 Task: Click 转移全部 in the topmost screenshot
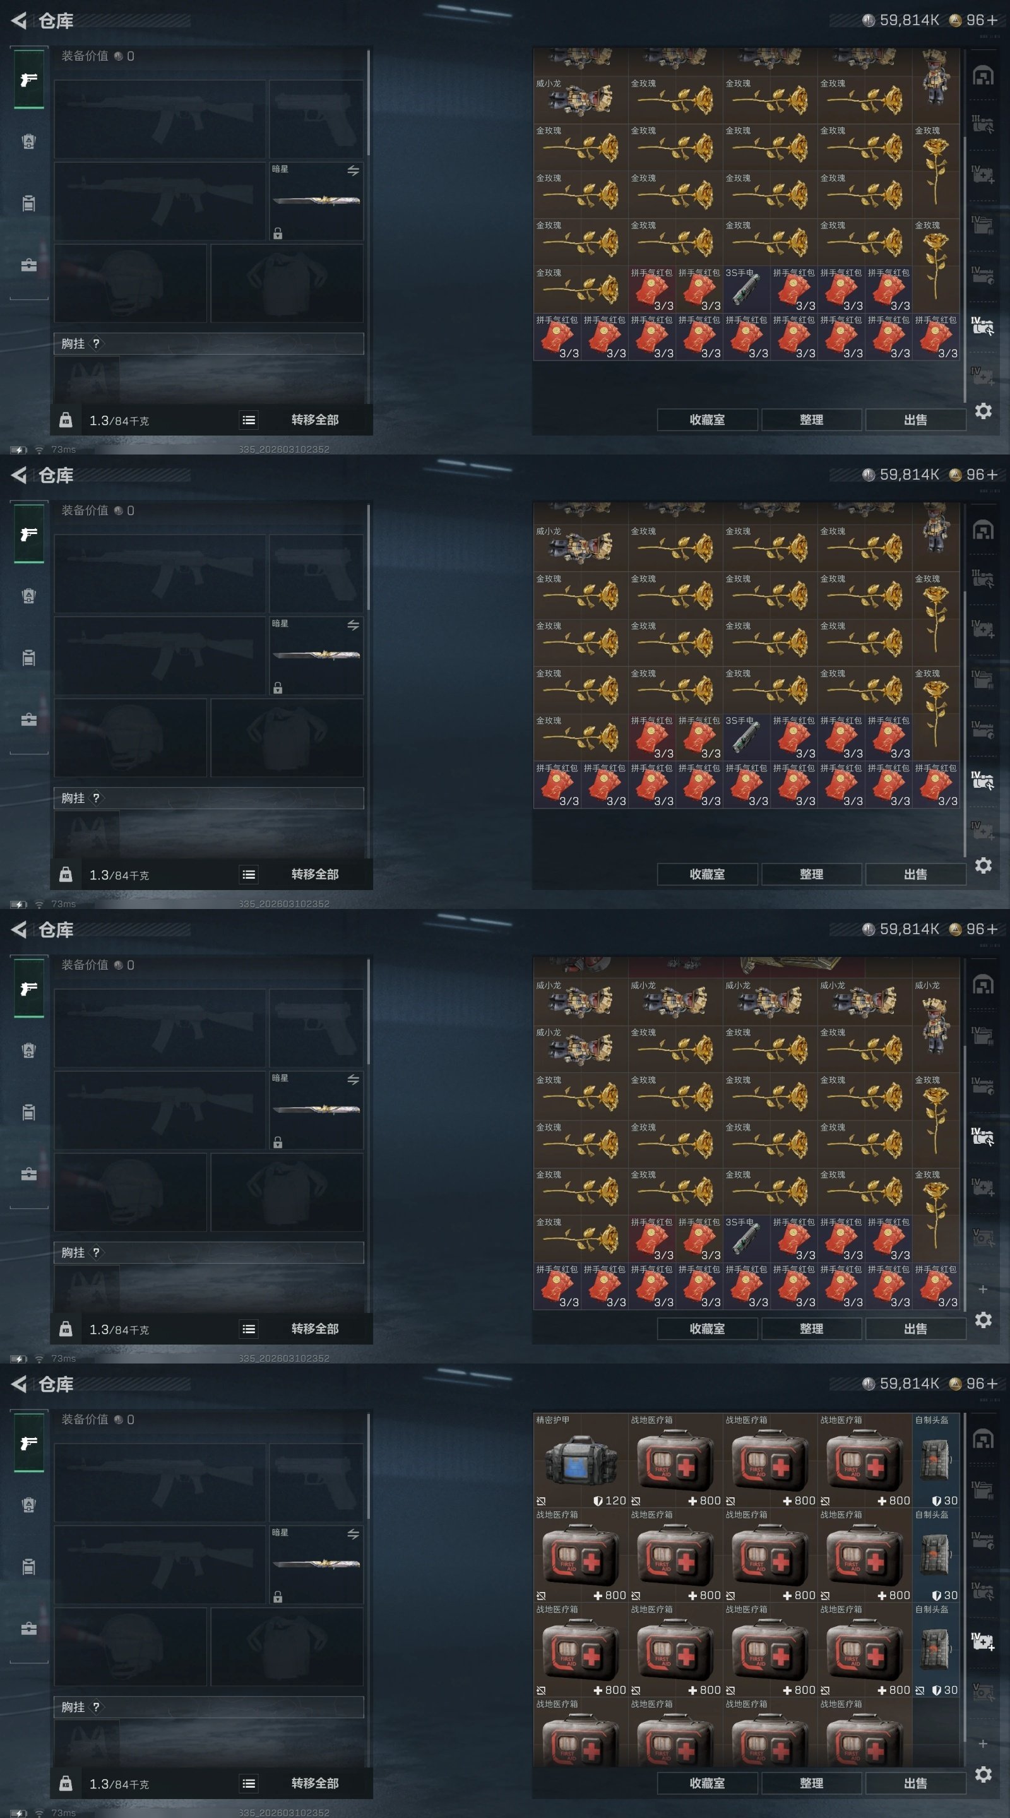click(x=315, y=420)
